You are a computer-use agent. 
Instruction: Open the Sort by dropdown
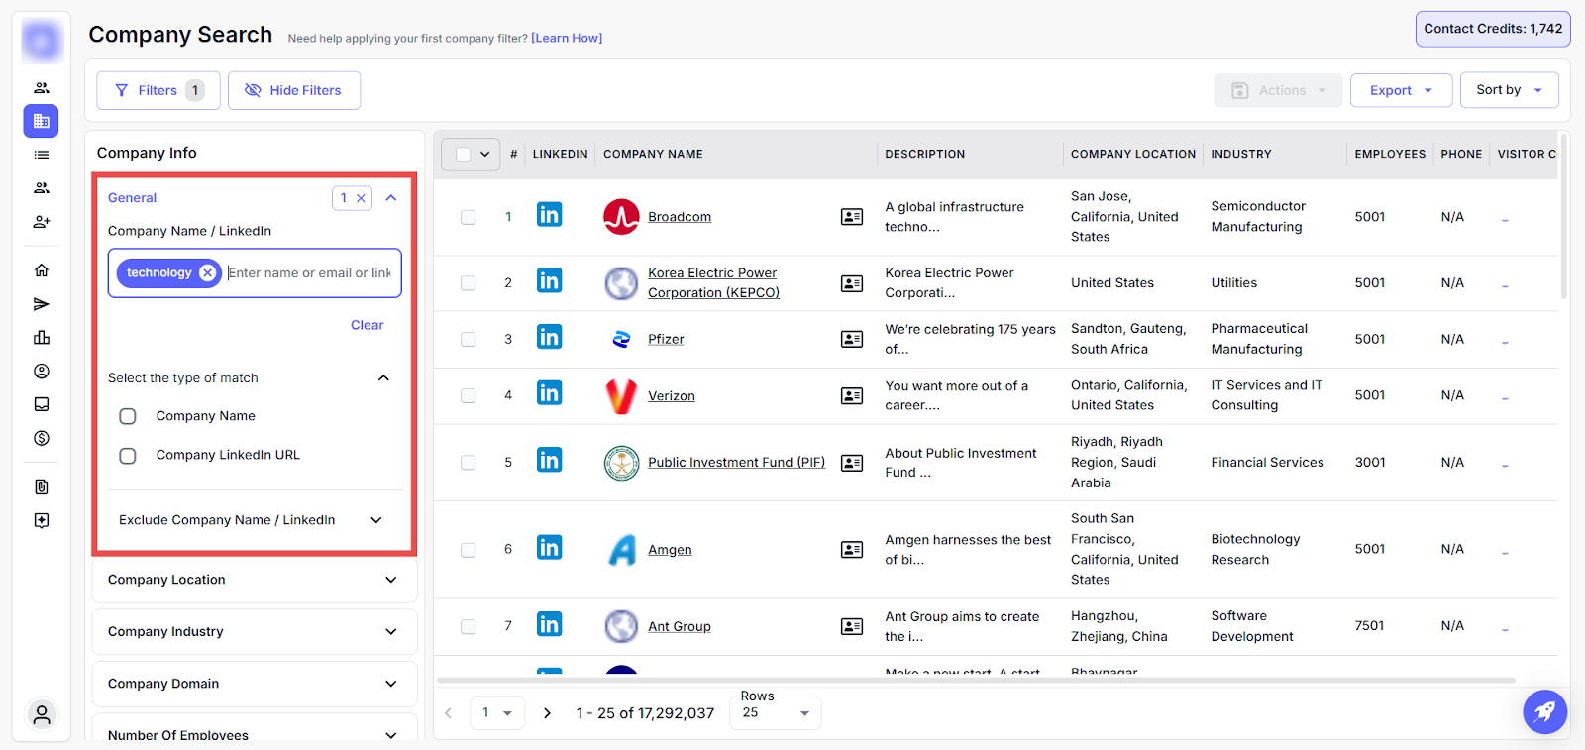pos(1508,90)
